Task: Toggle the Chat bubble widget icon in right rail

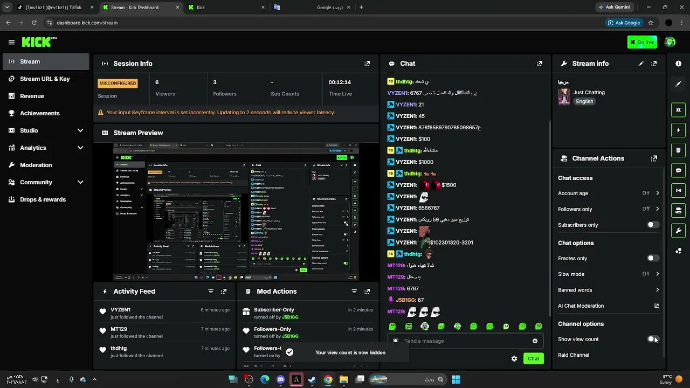Action: point(678,170)
